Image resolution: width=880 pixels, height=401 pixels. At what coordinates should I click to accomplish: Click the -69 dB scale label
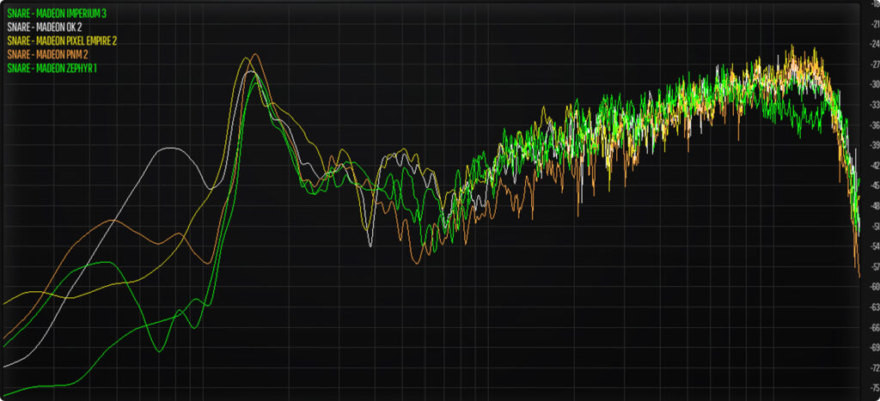871,348
